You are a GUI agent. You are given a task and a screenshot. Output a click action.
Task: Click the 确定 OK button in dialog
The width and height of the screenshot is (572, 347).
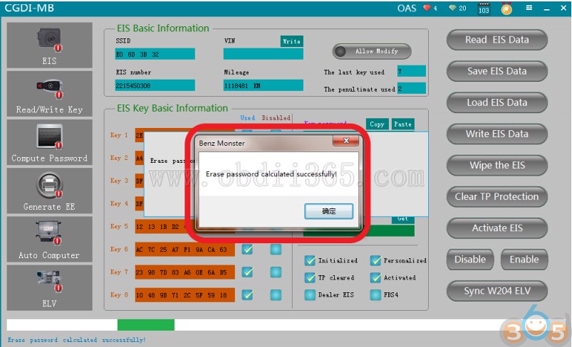pyautogui.click(x=328, y=211)
